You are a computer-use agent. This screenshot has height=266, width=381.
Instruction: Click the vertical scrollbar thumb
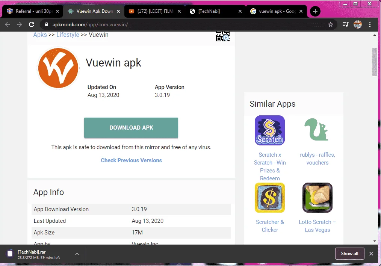pos(375,62)
